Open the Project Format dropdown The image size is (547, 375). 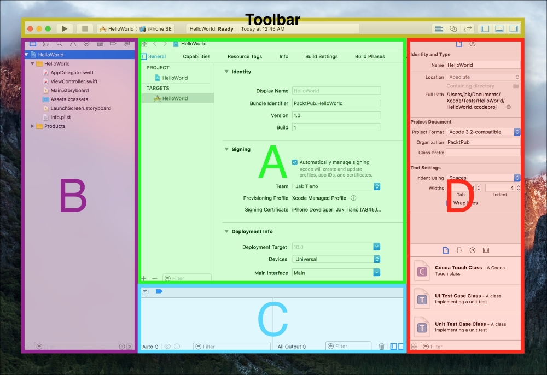(483, 132)
